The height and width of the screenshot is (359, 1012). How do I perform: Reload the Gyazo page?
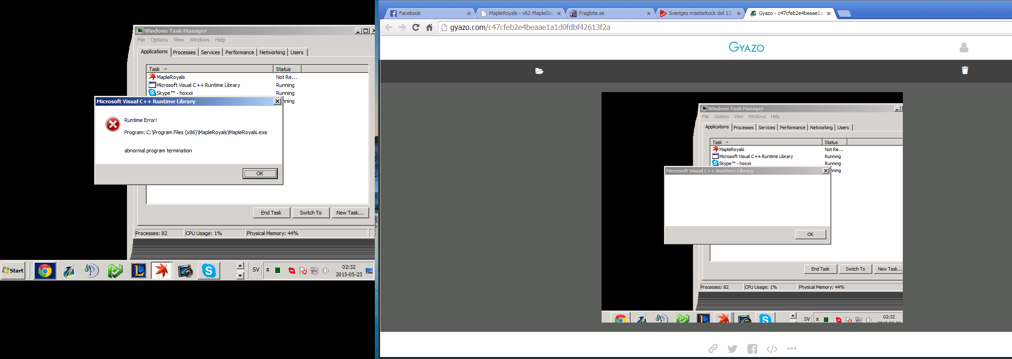coord(416,28)
